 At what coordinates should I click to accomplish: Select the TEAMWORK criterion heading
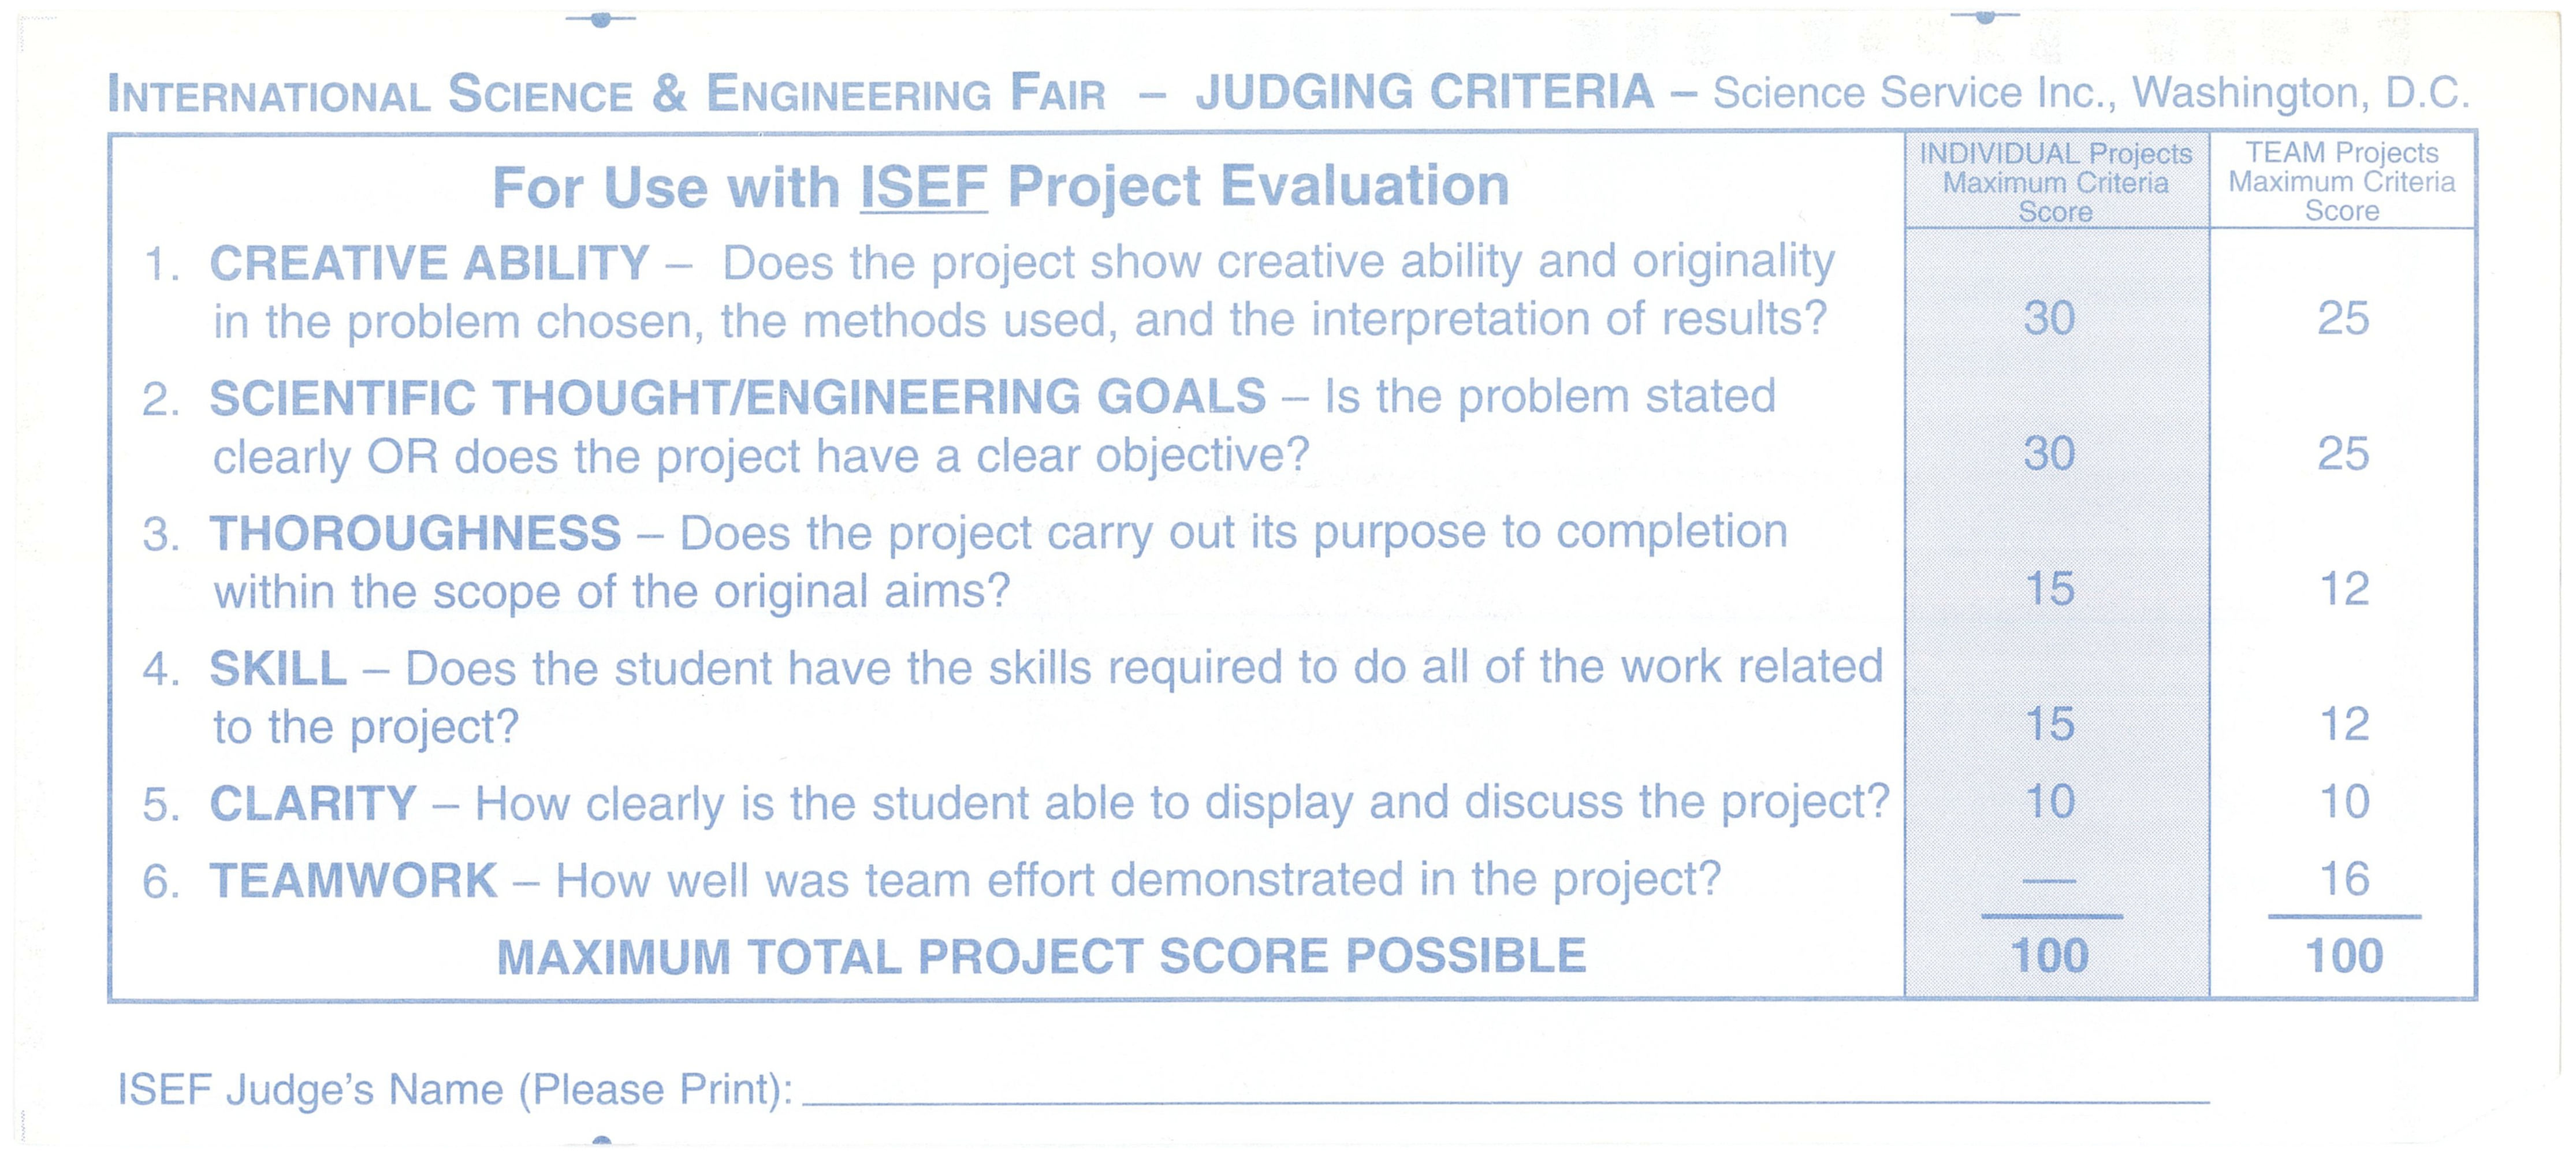point(353,881)
